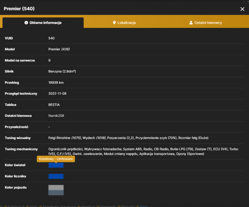Click the blue Kolor świateł swatch
The height and width of the screenshot is (207, 249).
click(x=56, y=165)
